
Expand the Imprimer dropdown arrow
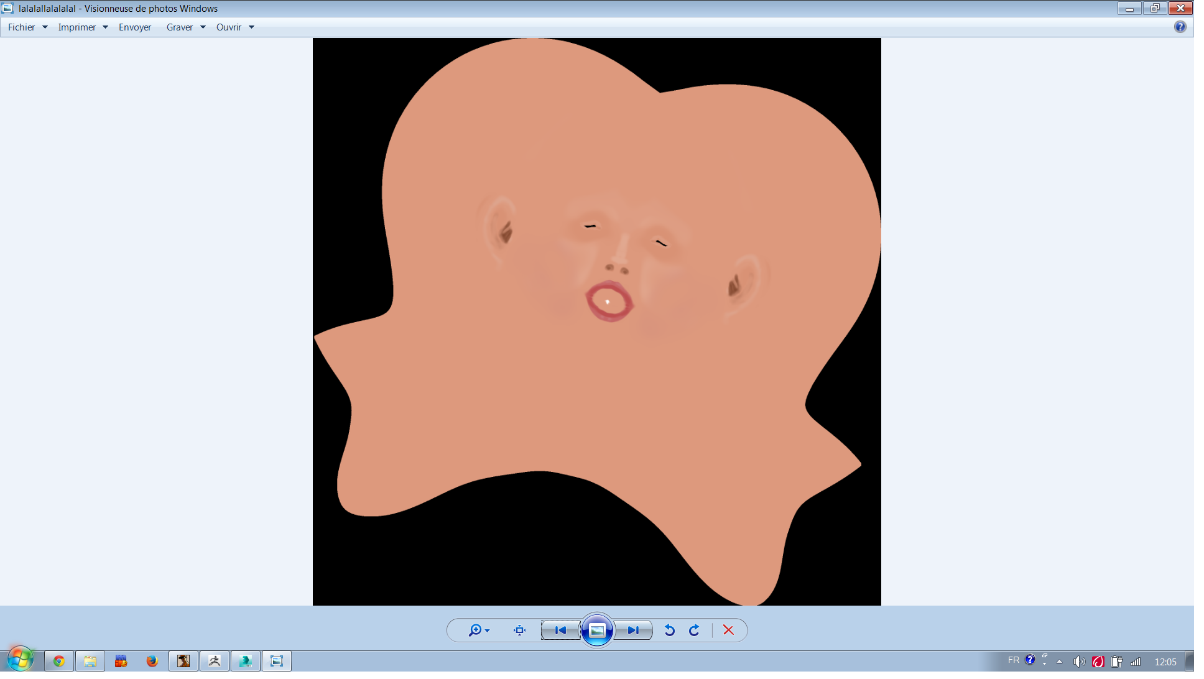(105, 27)
